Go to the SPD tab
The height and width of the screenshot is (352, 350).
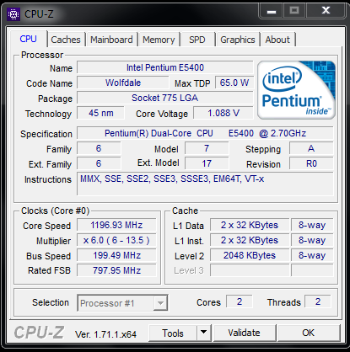coord(197,40)
